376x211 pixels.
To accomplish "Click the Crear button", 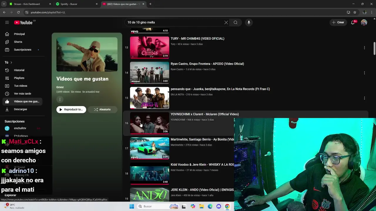I will click(x=338, y=22).
